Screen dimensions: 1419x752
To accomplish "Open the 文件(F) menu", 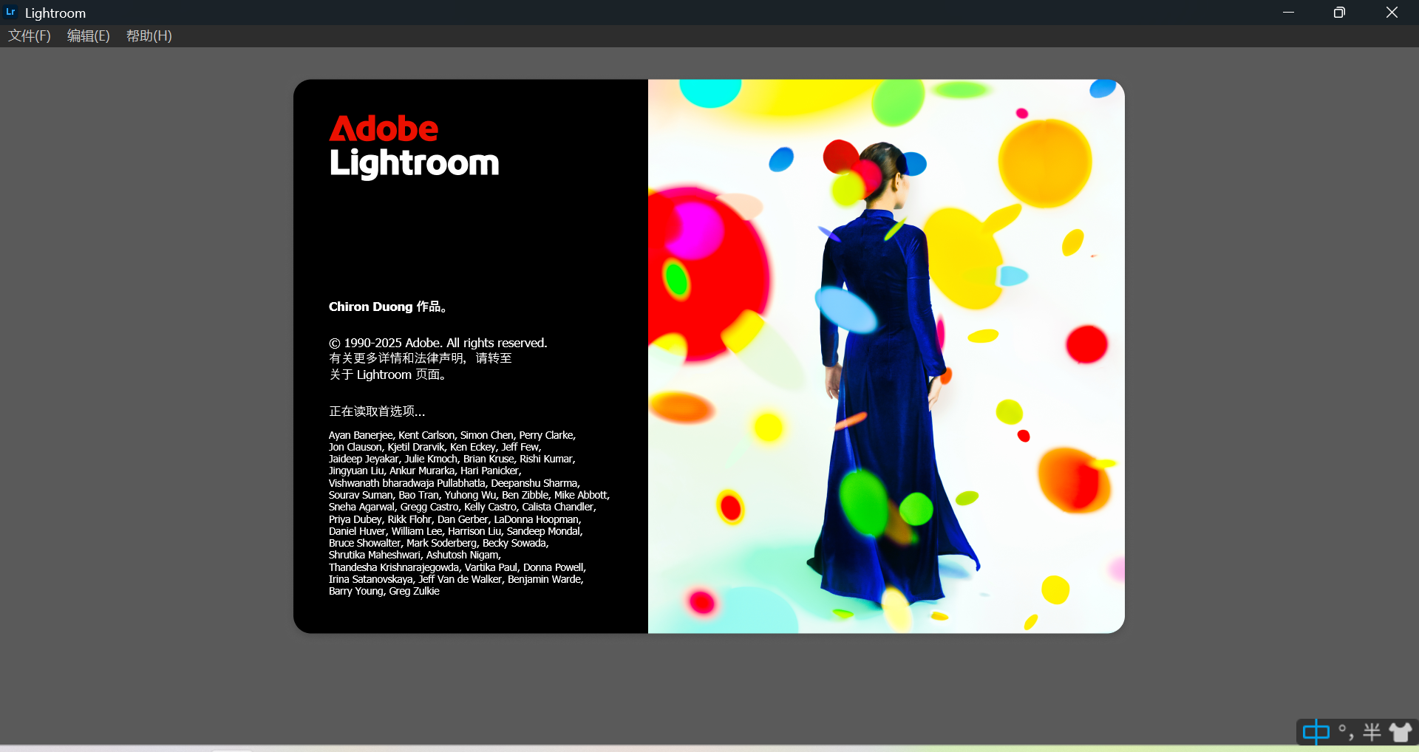I will [x=30, y=36].
